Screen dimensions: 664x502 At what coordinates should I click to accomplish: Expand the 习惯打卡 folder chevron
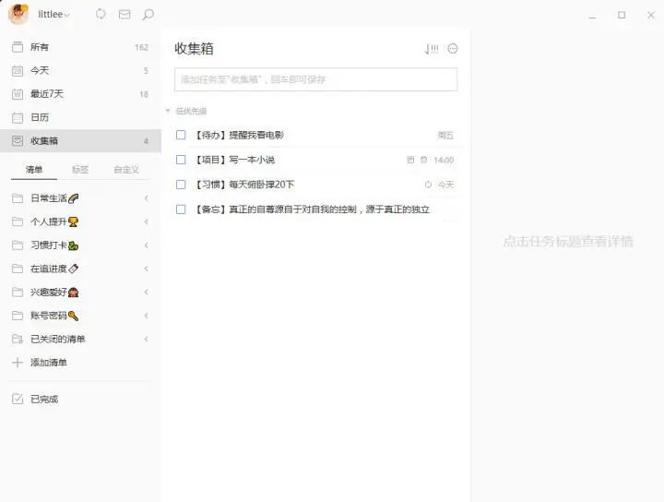(146, 245)
